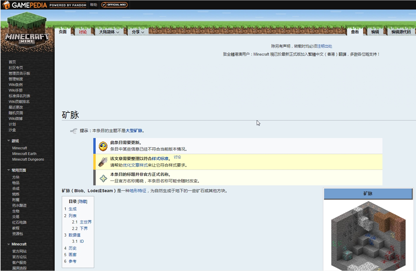Select the 页面 tab
Image resolution: width=416 pixels, height=271 pixels.
[x=63, y=32]
